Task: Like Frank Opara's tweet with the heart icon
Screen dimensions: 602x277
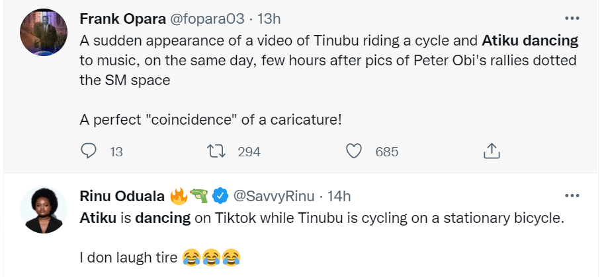Action: click(x=355, y=151)
